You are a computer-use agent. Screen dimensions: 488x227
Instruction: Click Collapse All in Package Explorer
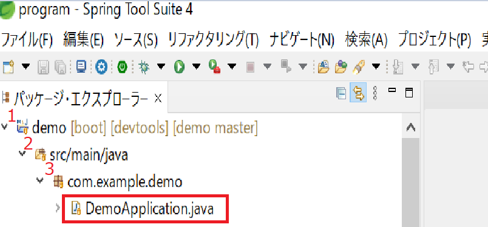point(341,93)
